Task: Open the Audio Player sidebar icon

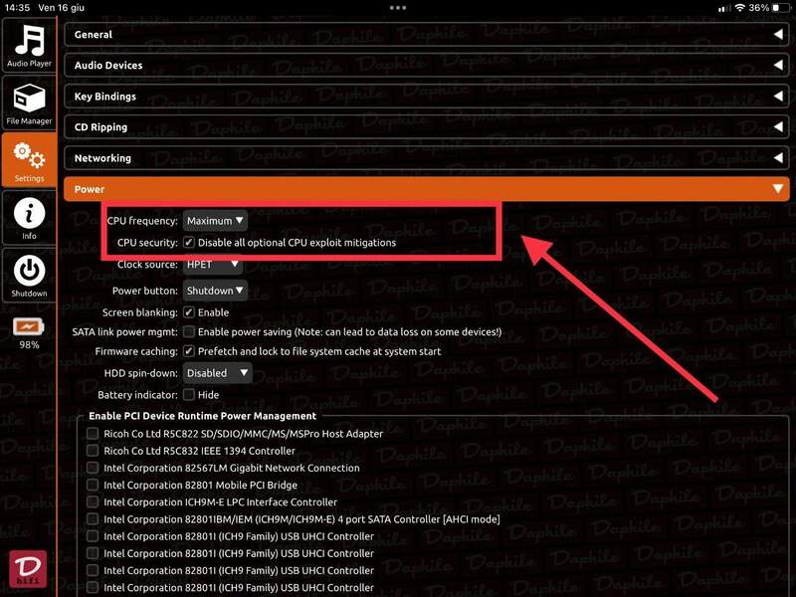Action: pyautogui.click(x=29, y=46)
